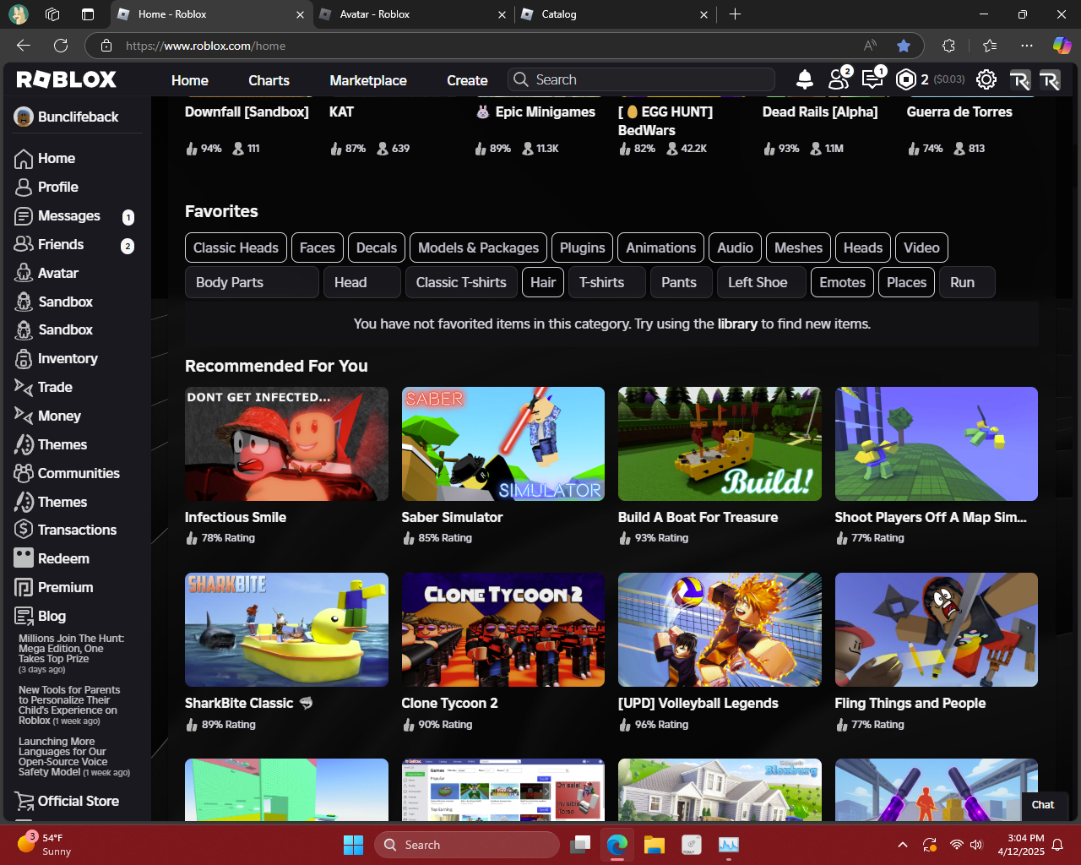The image size is (1081, 865).
Task: Open the Infectious Smile game thumbnail
Action: click(286, 443)
